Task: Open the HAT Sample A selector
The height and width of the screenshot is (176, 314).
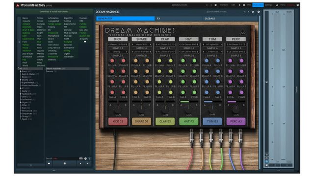Action: (188, 44)
